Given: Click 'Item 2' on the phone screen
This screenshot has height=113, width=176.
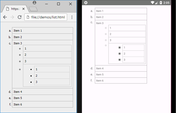Looking at the screenshot, I should 121,17.
